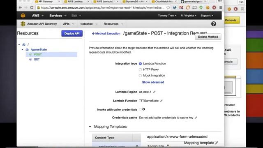Select the GET method in Resources tree
Image resolution: width=263 pixels, height=148 pixels.
pyautogui.click(x=37, y=59)
